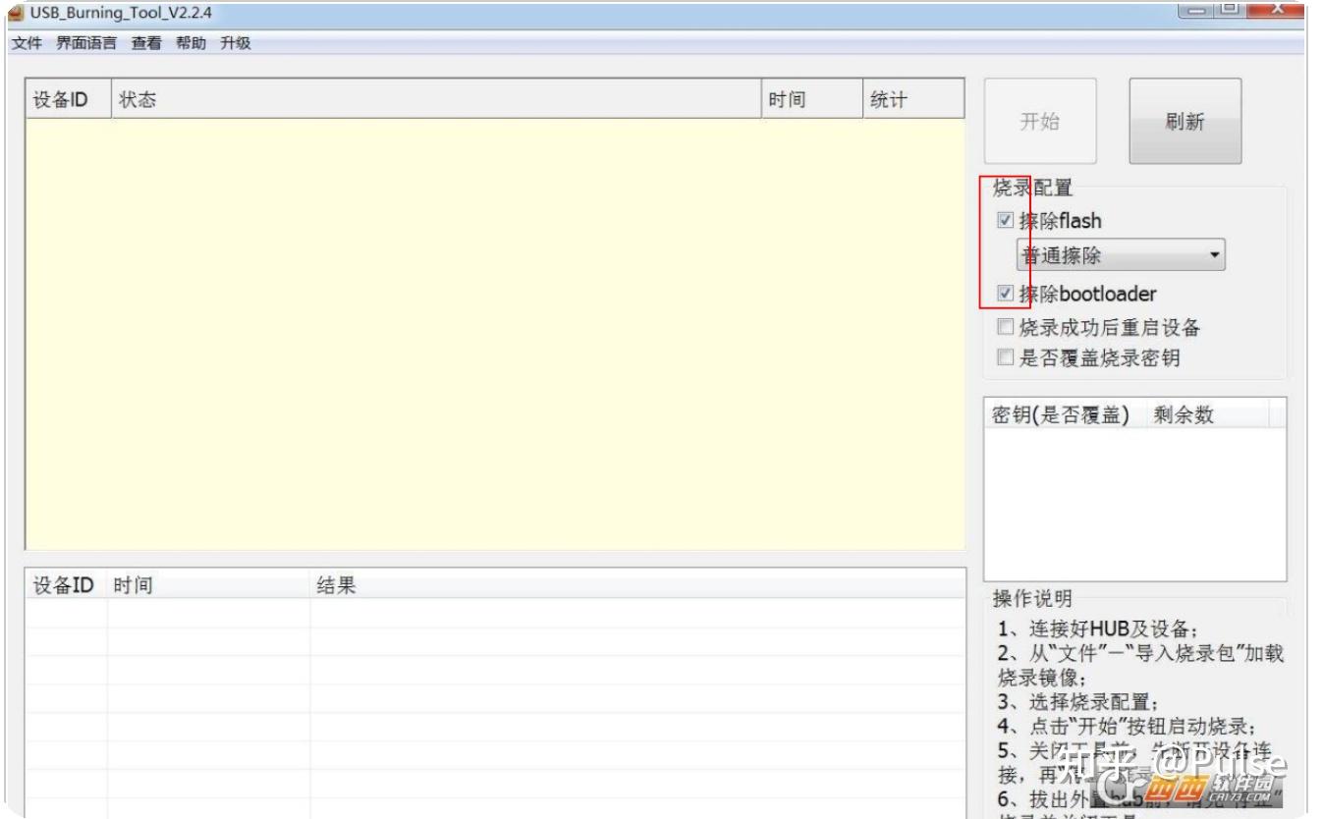The width and height of the screenshot is (1322, 819).
Task: Click the 开始 start button
Action: pyautogui.click(x=1039, y=121)
